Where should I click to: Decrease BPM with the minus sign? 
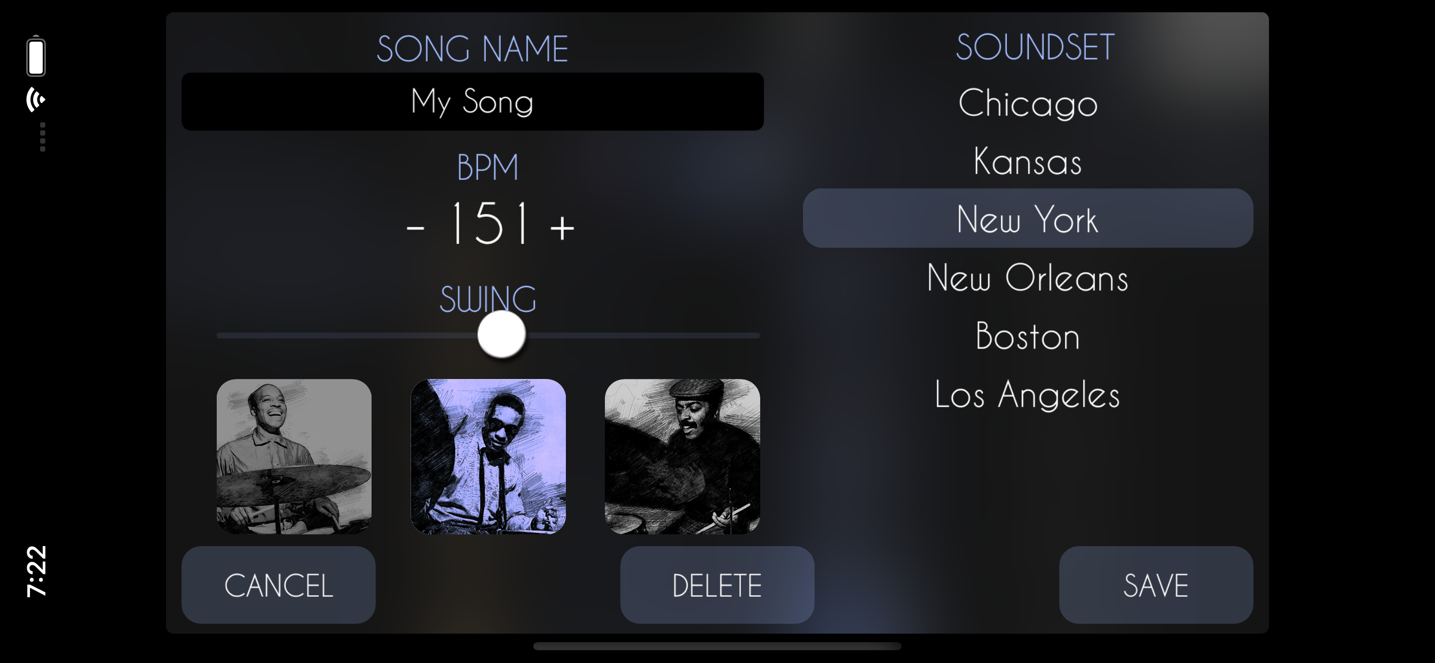click(x=415, y=227)
